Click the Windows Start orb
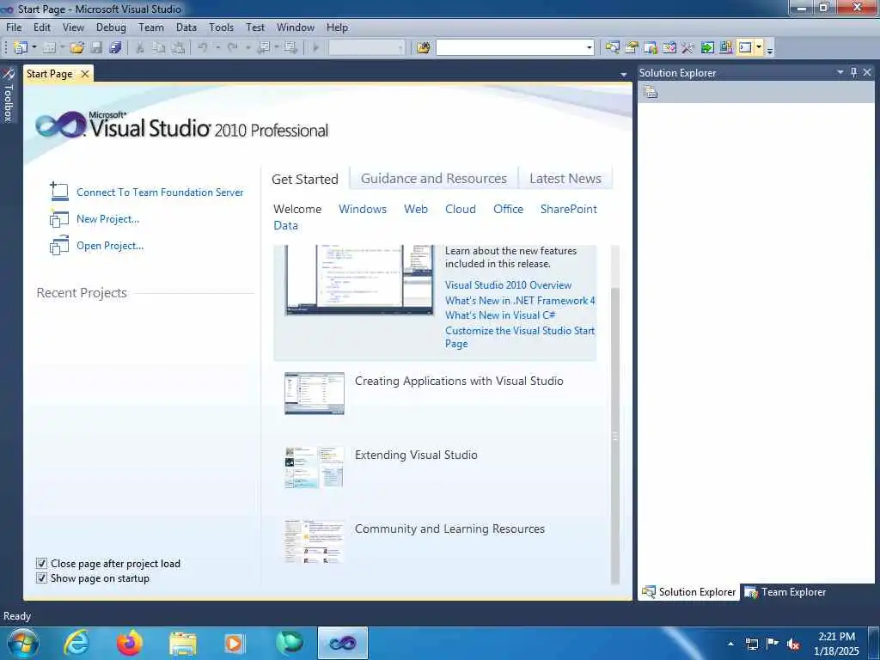Screen dimensions: 880x660 [x=22, y=643]
